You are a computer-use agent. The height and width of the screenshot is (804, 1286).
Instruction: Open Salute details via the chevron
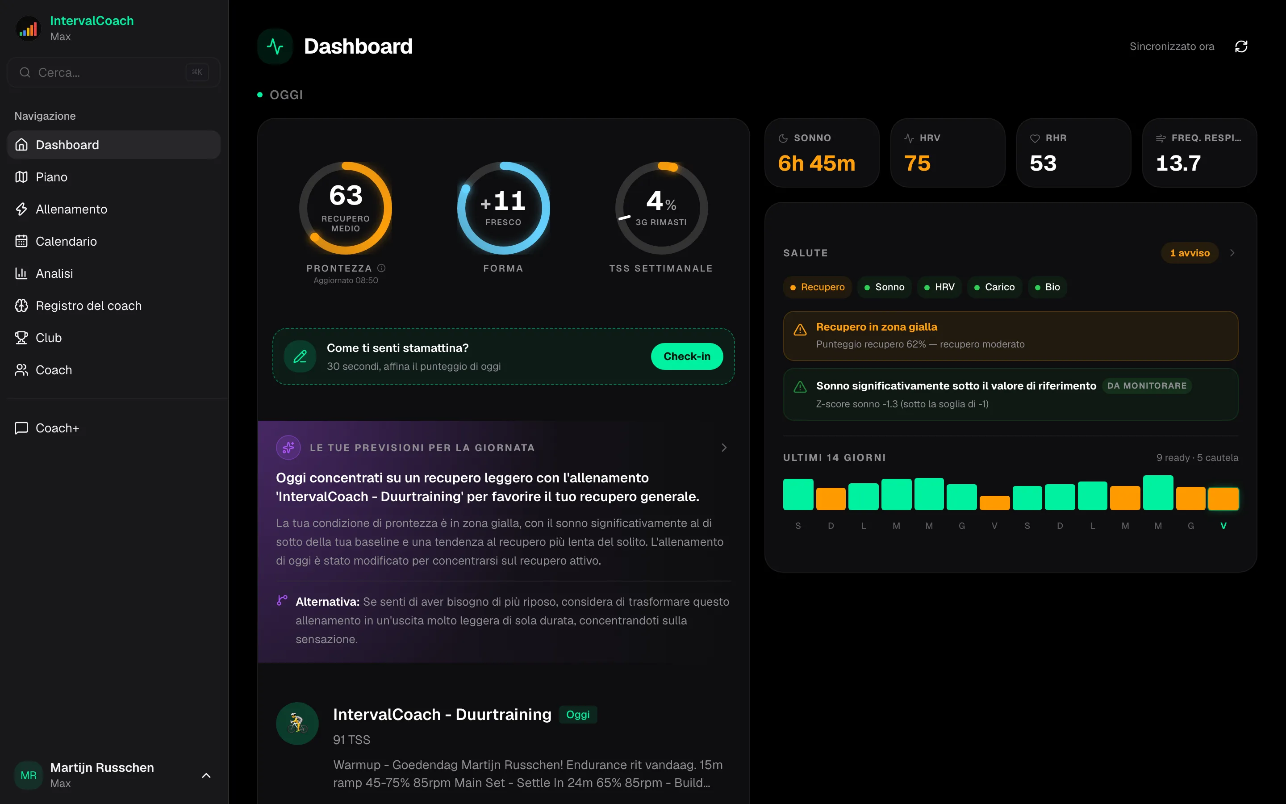[1232, 253]
